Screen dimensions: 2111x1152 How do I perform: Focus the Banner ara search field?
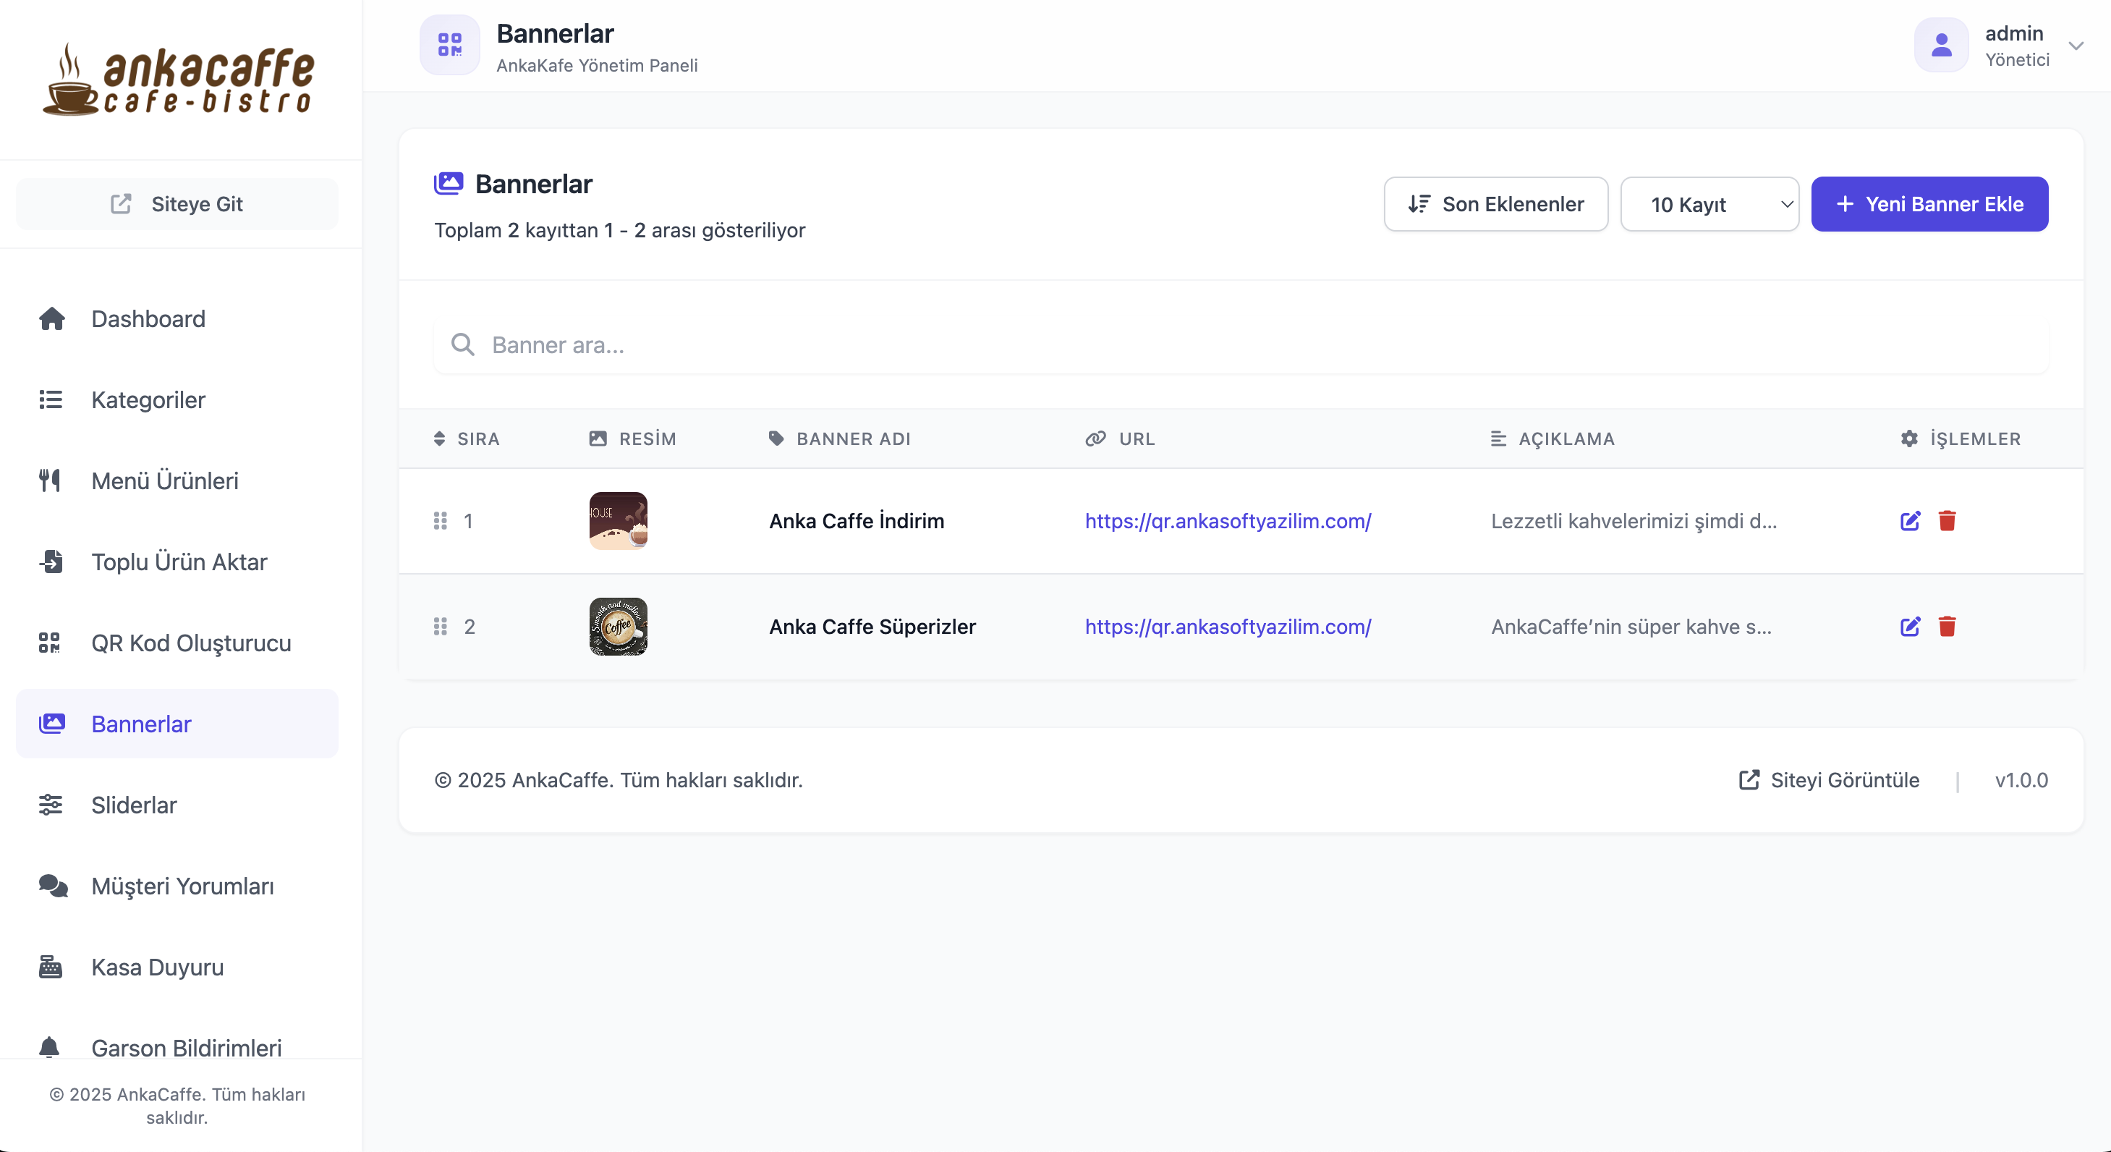click(x=1241, y=345)
